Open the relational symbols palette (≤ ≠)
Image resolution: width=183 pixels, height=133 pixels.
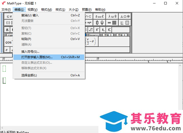tap(9, 16)
